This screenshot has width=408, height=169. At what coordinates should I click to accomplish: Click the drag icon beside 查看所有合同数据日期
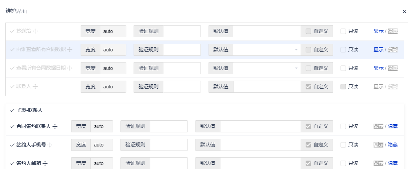pos(70,68)
